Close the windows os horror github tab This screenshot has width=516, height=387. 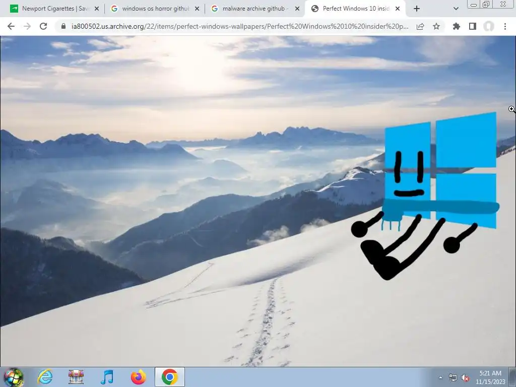pos(197,9)
